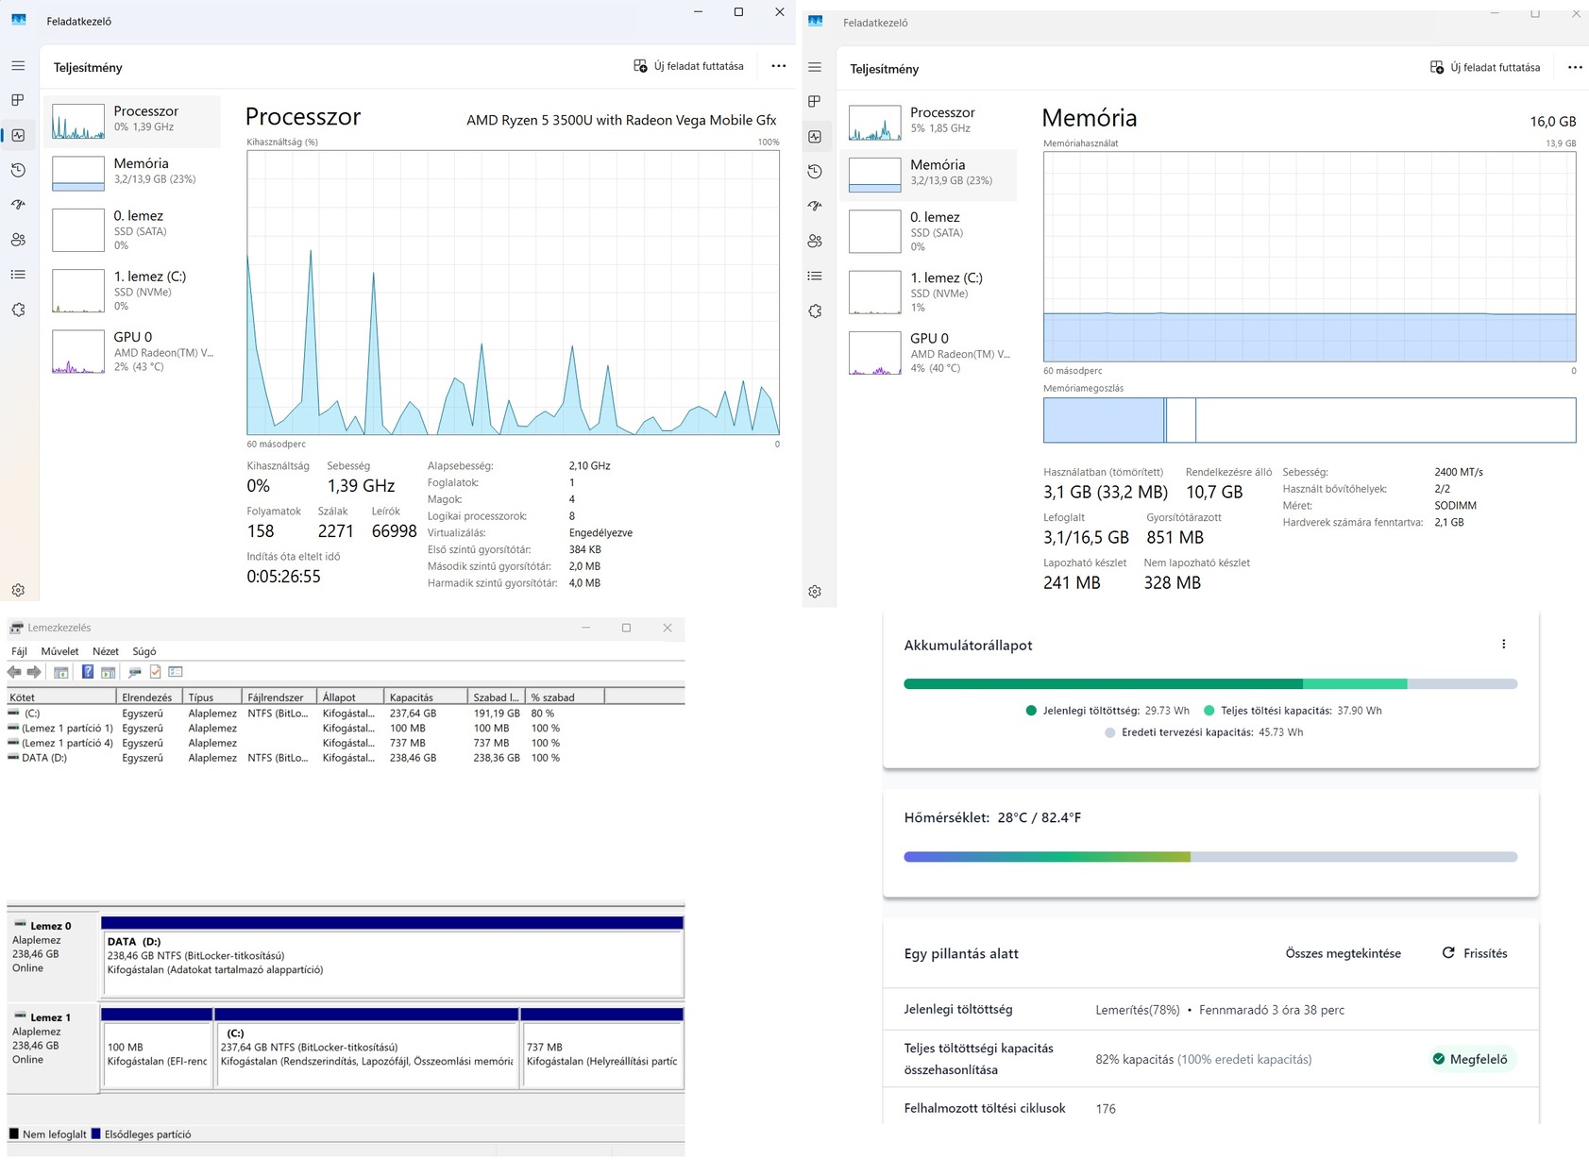Click battery capacity progress bar under Akkumulátorállapot
The width and height of the screenshot is (1589, 1176).
1210,683
